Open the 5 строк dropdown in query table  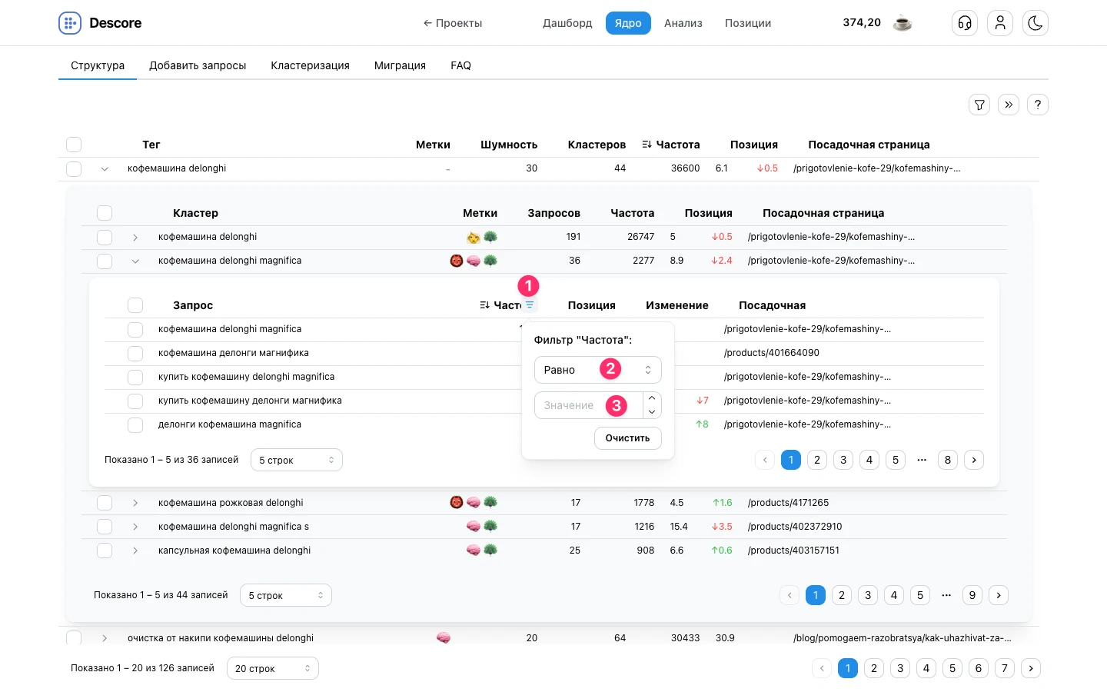tap(297, 460)
